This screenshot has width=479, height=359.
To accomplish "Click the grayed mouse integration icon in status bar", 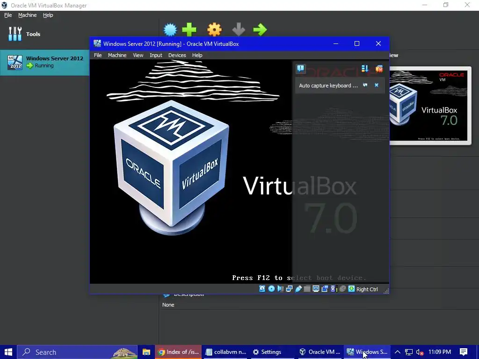I will (x=342, y=289).
